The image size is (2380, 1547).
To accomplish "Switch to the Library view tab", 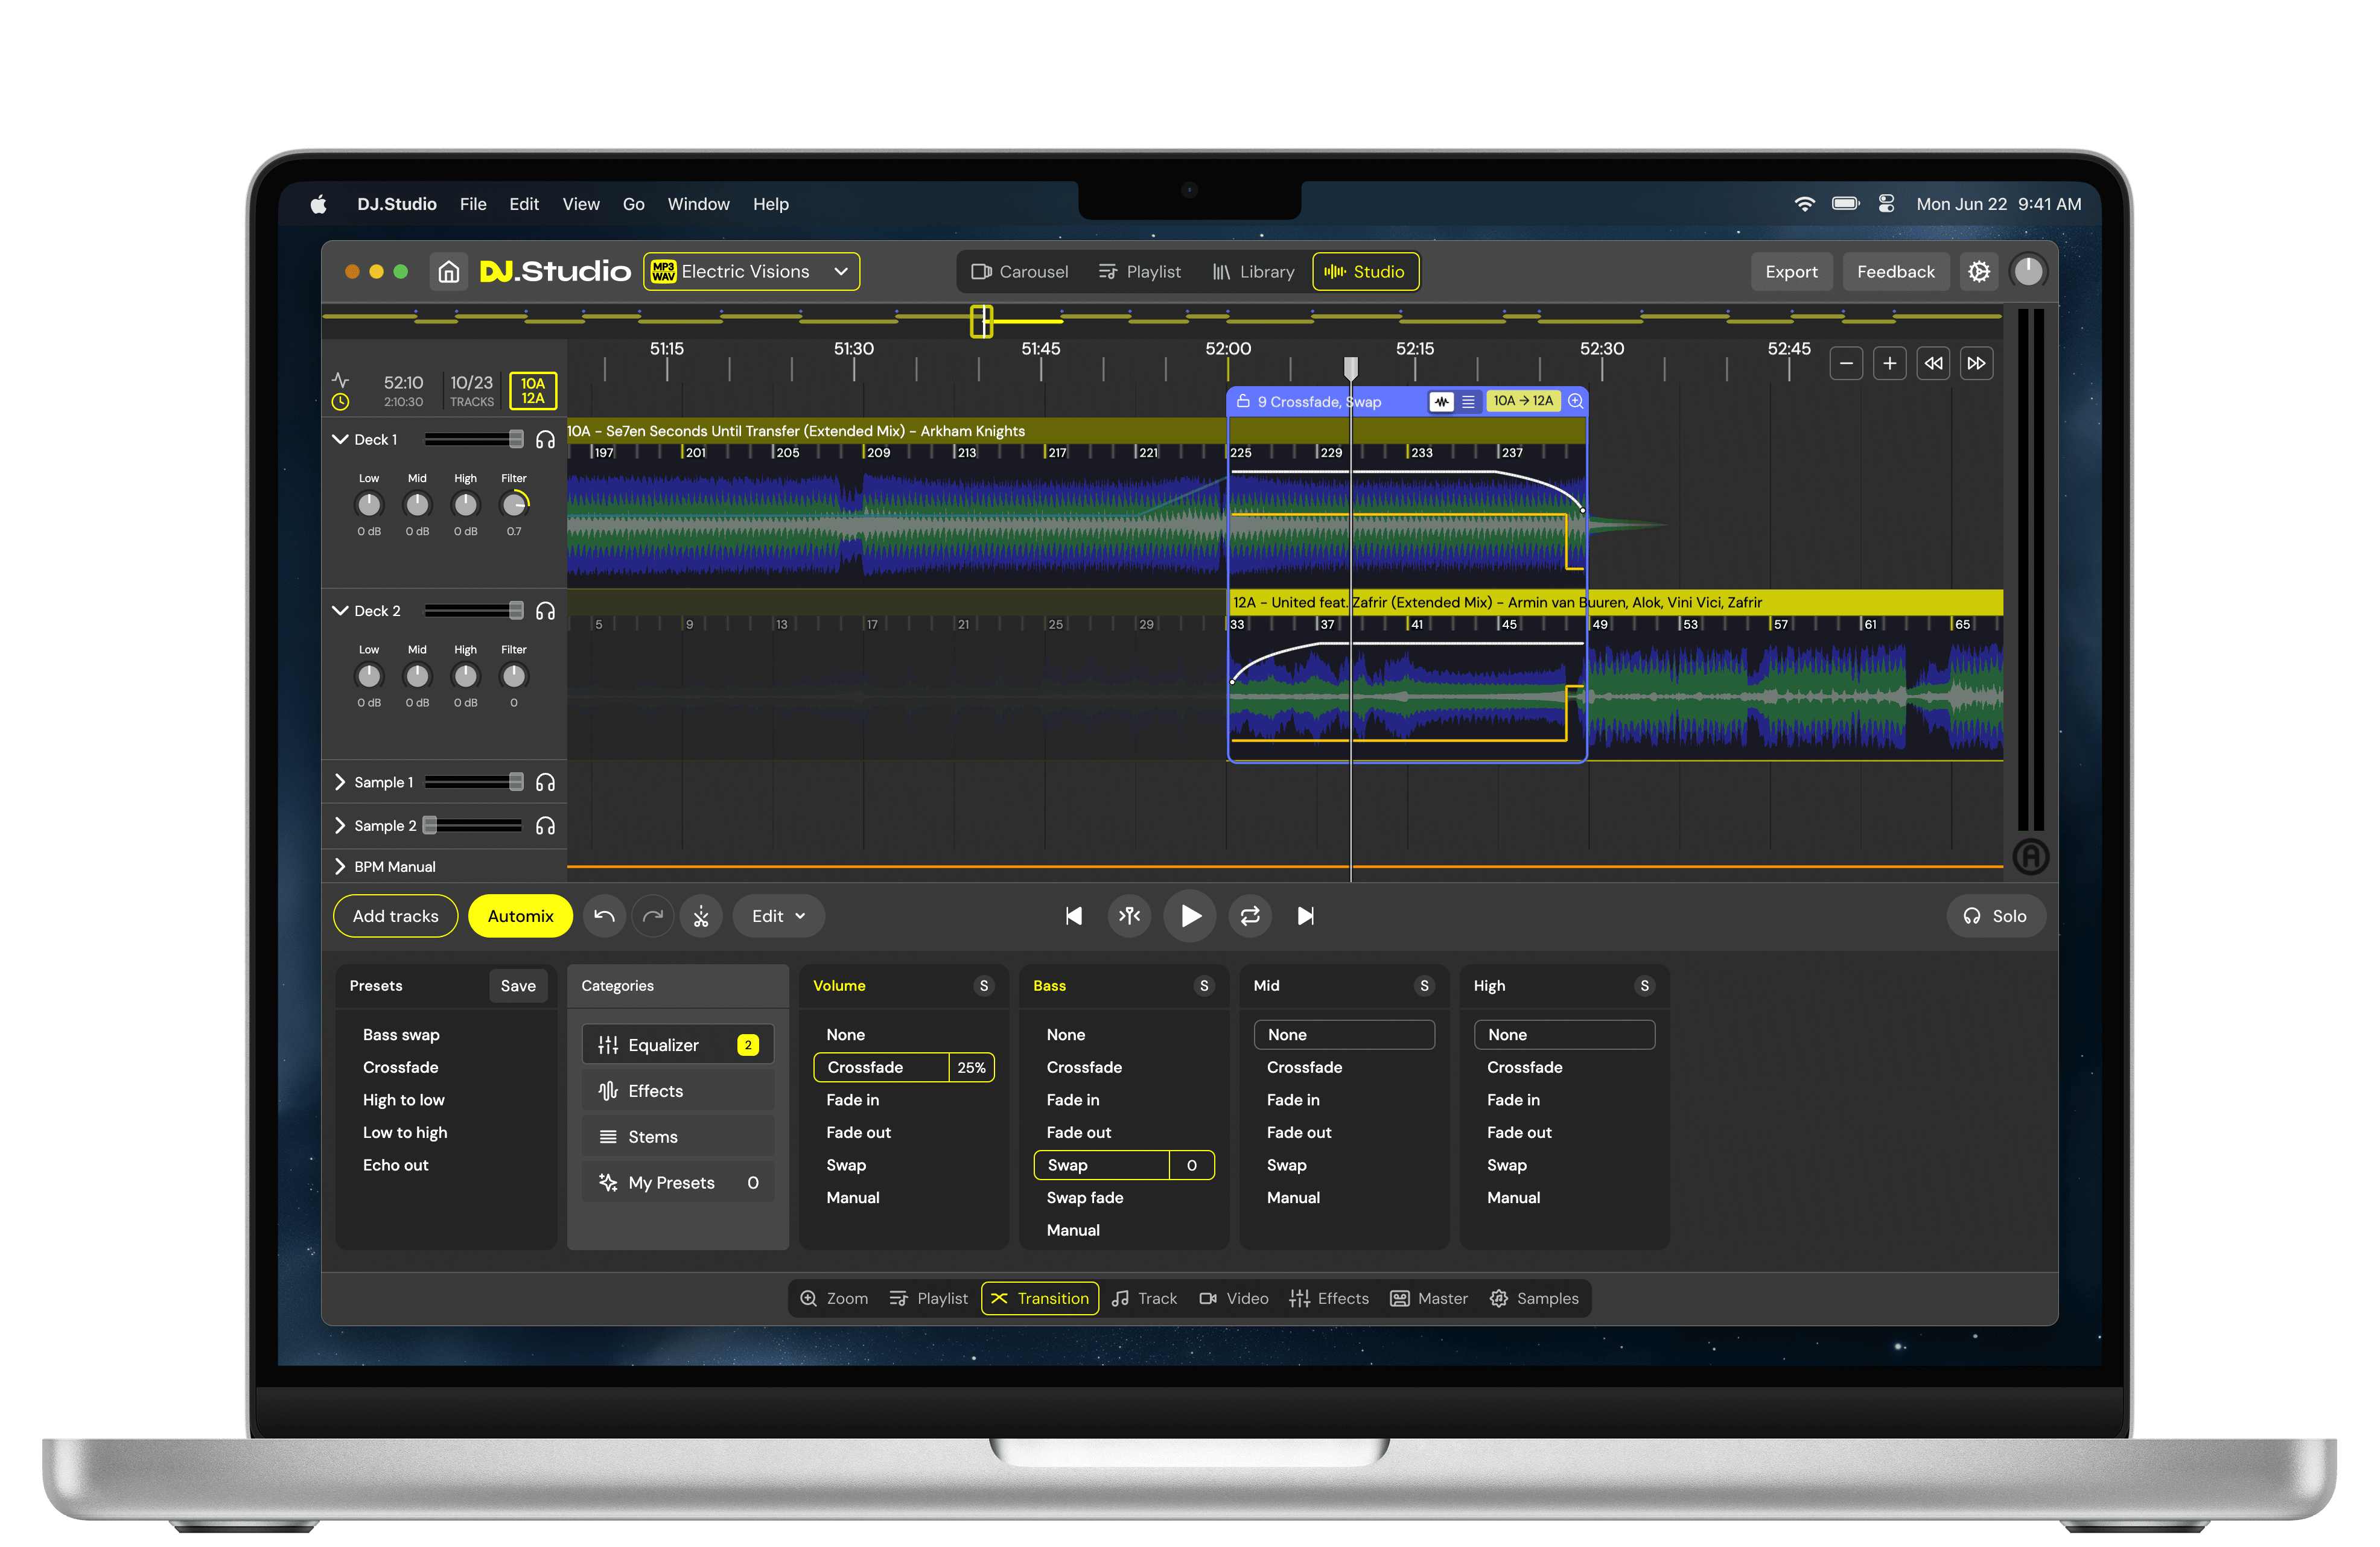I will pyautogui.click(x=1253, y=272).
